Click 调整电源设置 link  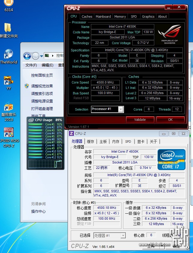[x=42, y=101]
